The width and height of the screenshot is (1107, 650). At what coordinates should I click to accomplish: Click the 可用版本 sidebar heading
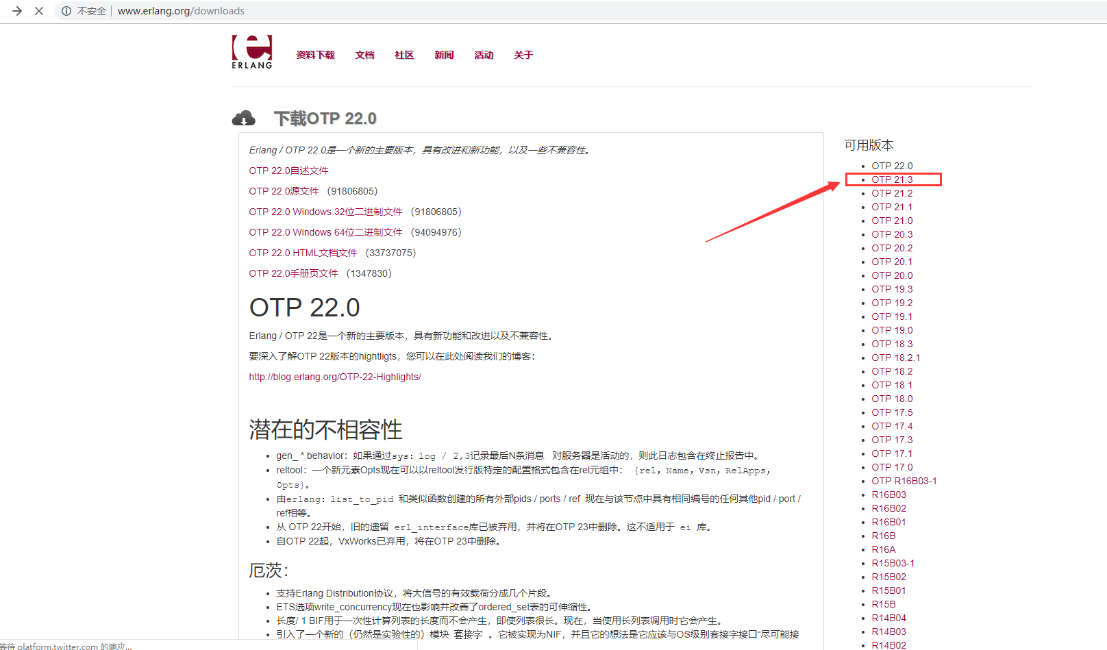point(869,145)
